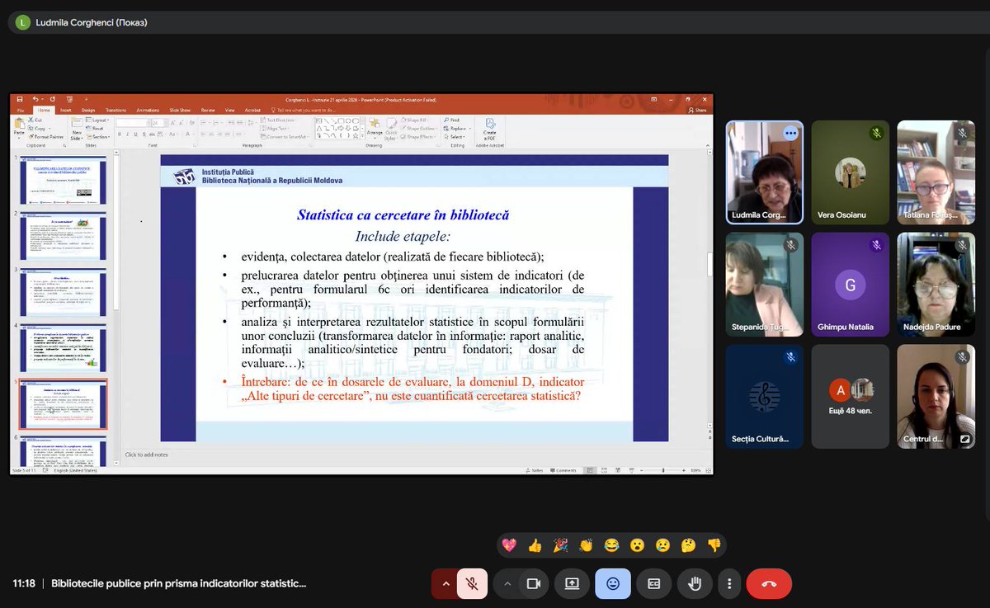Start your video camera
This screenshot has width=990, height=608.
[534, 583]
